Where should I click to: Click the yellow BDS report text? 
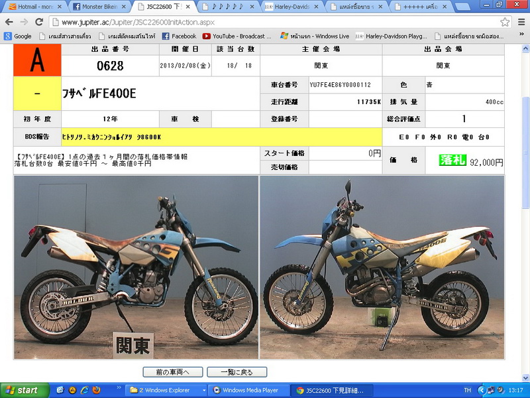(x=111, y=137)
